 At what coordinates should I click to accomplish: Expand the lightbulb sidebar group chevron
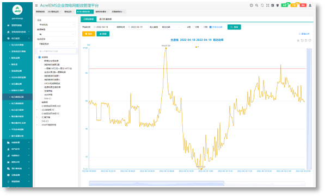(x=29, y=181)
